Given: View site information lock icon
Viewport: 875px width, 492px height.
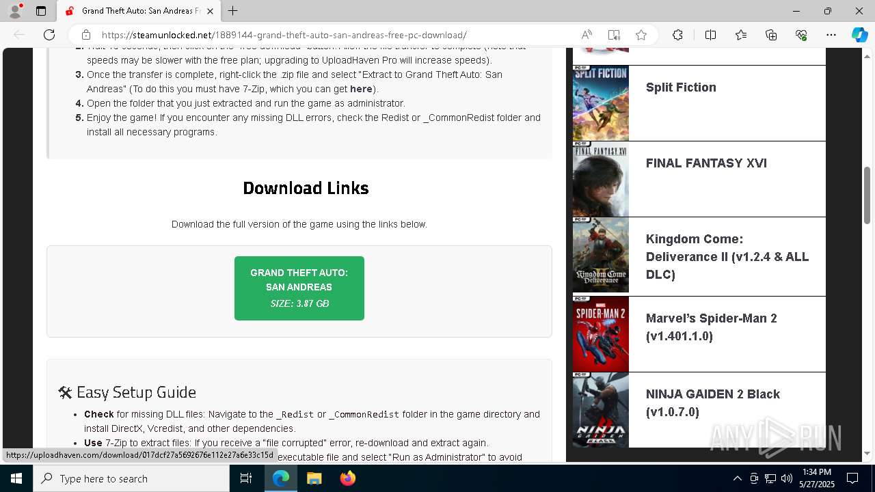Looking at the screenshot, I should point(86,35).
